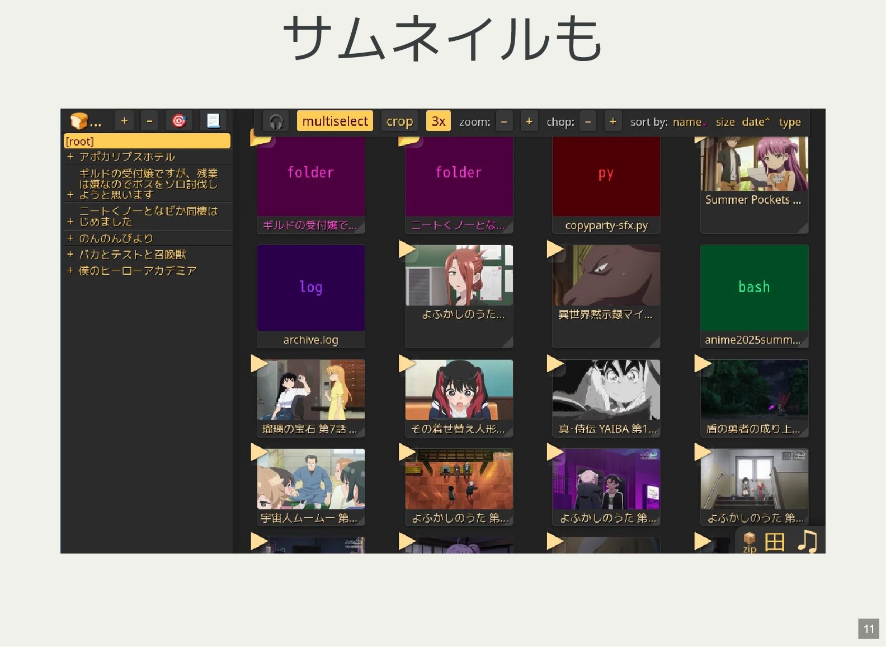Click the 真・侍伝 YAIBA file name label
Screen dimensions: 886x647
click(607, 429)
